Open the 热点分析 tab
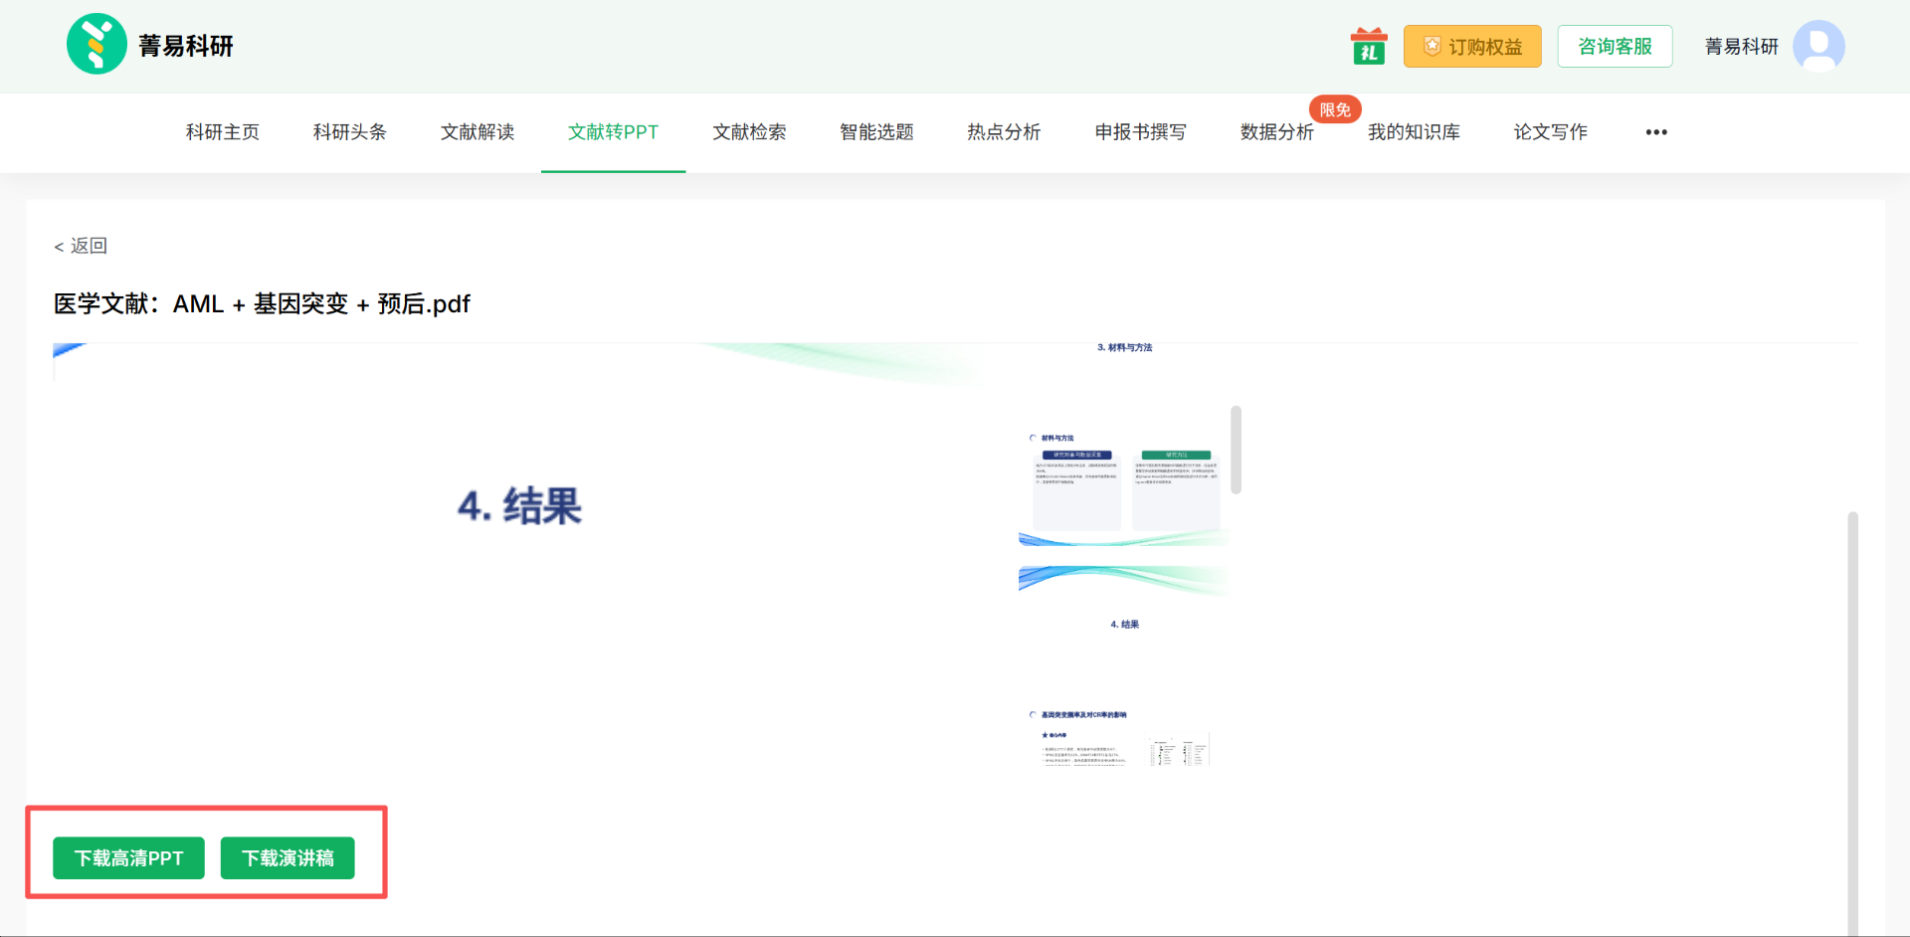1910x937 pixels. [x=1004, y=132]
